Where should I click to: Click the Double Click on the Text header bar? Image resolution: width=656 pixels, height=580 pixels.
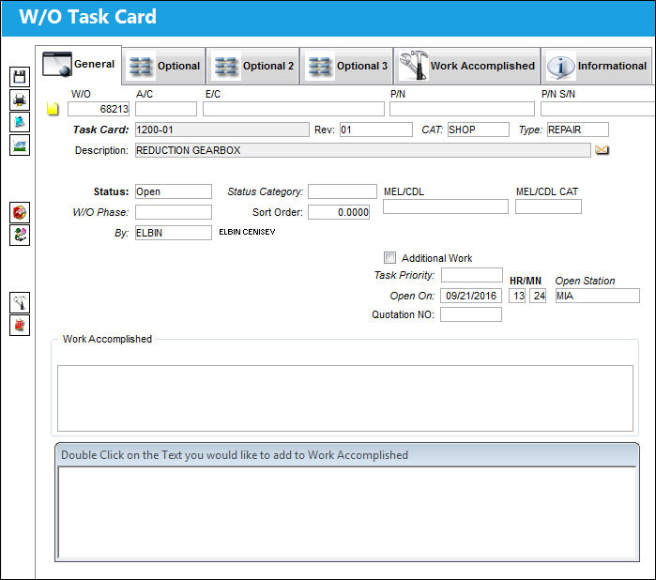pos(347,455)
